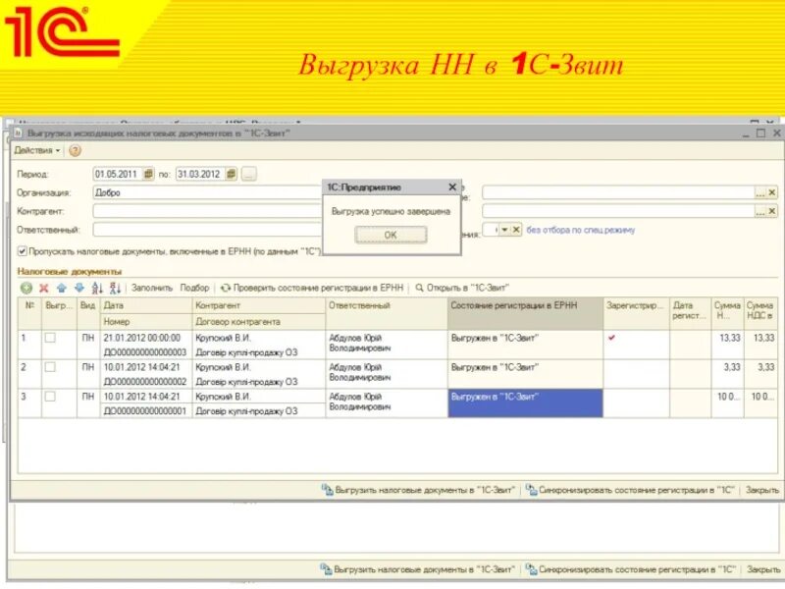This screenshot has height=589, width=785.
Task: Sort the list ascending
Action: point(97,288)
